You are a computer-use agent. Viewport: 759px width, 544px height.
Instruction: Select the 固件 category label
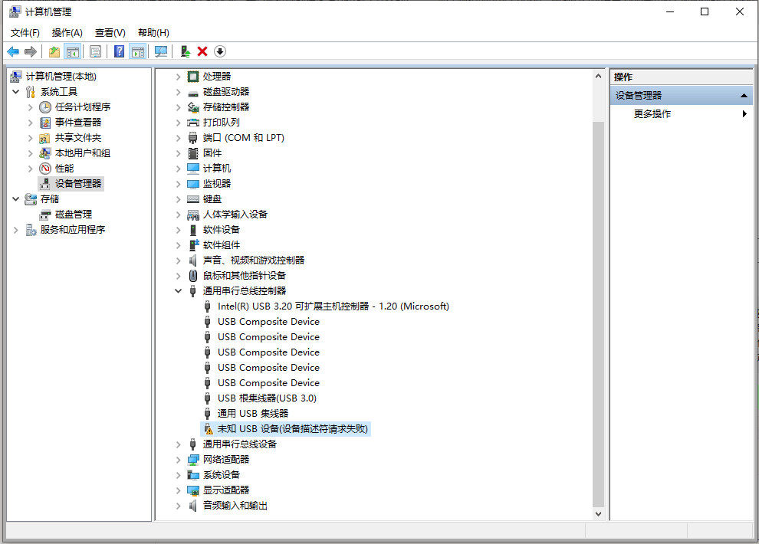pos(212,152)
